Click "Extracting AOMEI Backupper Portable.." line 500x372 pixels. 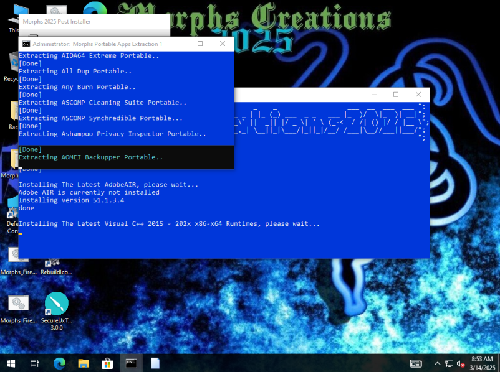(90, 157)
